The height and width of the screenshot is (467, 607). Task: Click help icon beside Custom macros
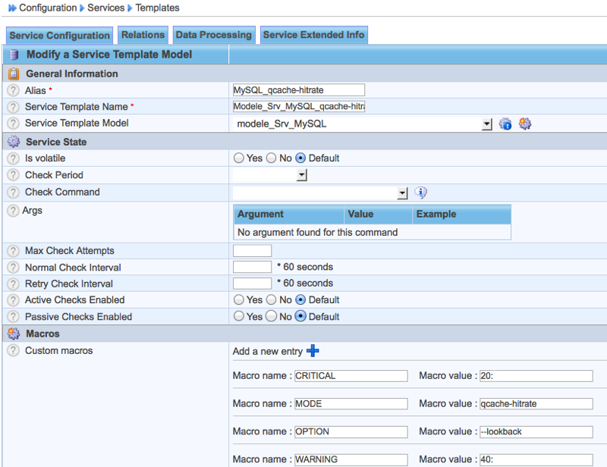(x=13, y=351)
